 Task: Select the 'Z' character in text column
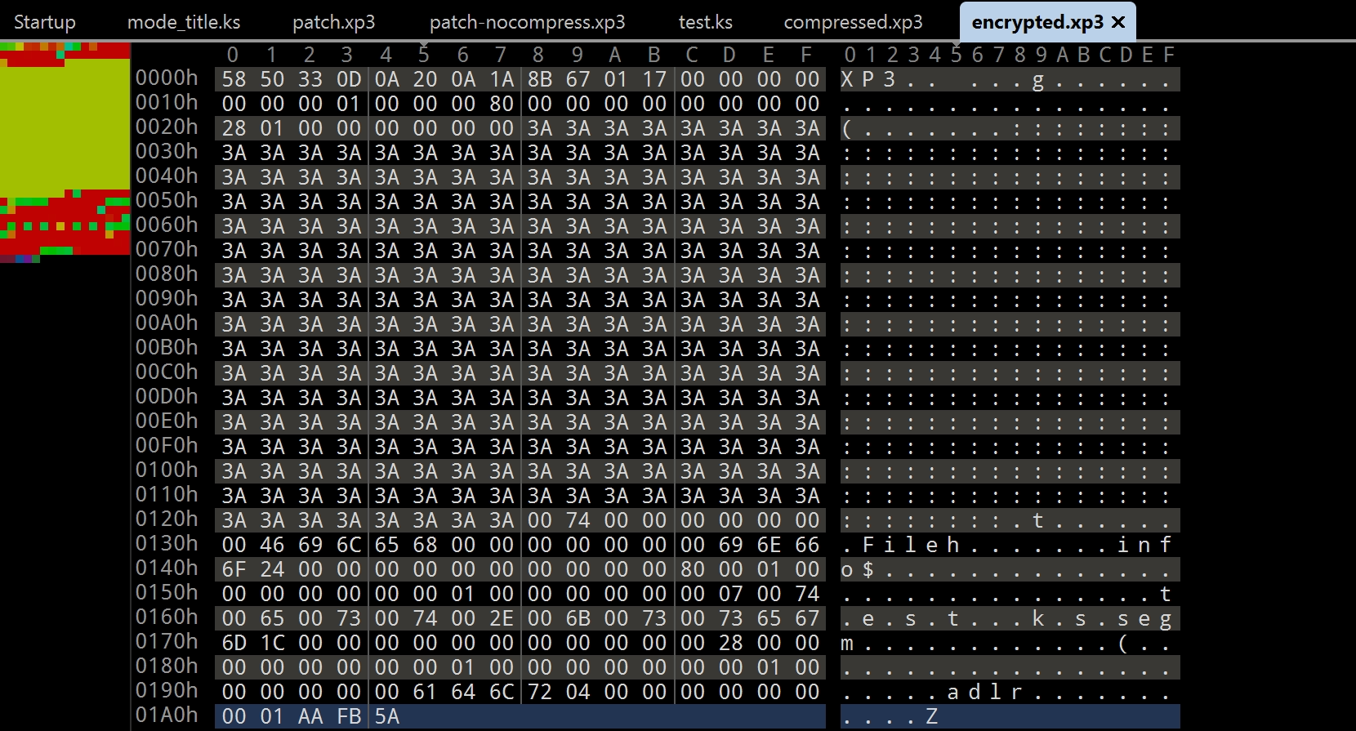click(x=932, y=716)
